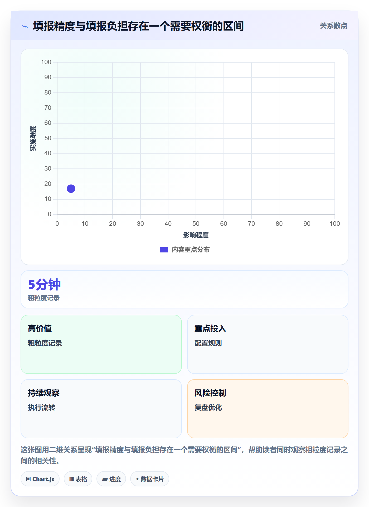Click 执行流转 text in 持续观察 card
Viewport: 369px width, 507px height.
click(42, 407)
